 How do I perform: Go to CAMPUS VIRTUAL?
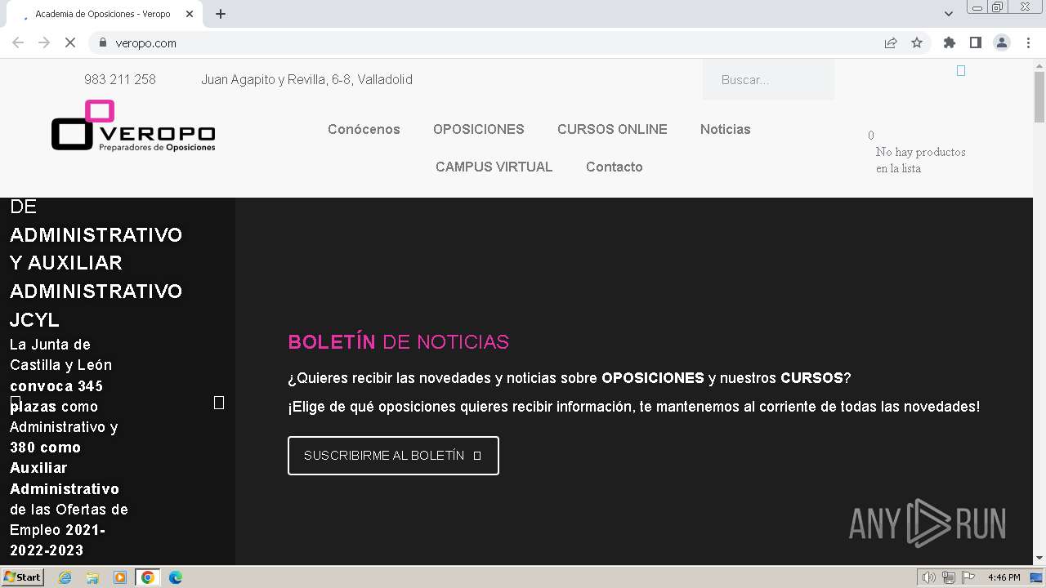[x=494, y=167]
